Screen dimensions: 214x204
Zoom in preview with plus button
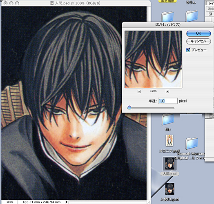167,91
